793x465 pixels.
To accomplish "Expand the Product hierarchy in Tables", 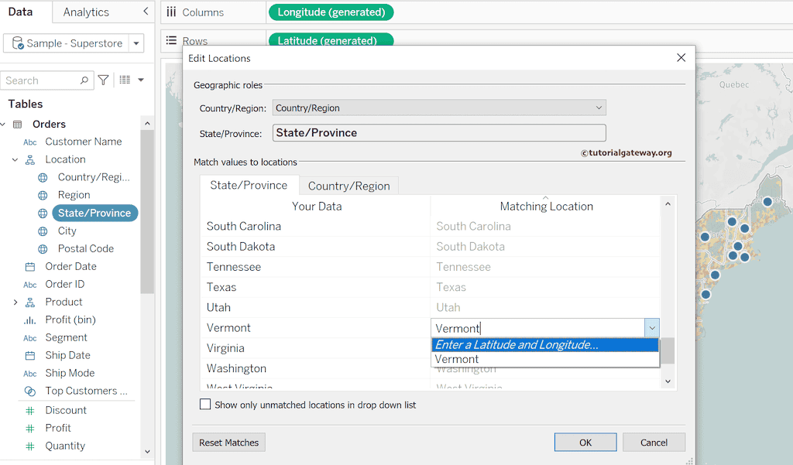I will click(x=15, y=302).
